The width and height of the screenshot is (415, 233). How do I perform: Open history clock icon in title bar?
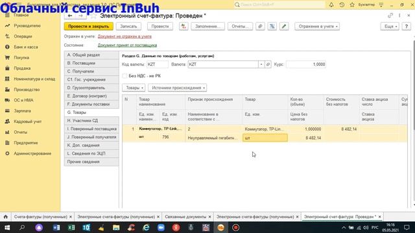coord(342,5)
